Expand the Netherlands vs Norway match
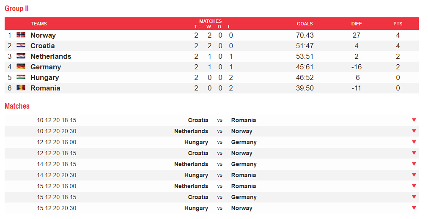The image size is (428, 219). click(x=414, y=131)
